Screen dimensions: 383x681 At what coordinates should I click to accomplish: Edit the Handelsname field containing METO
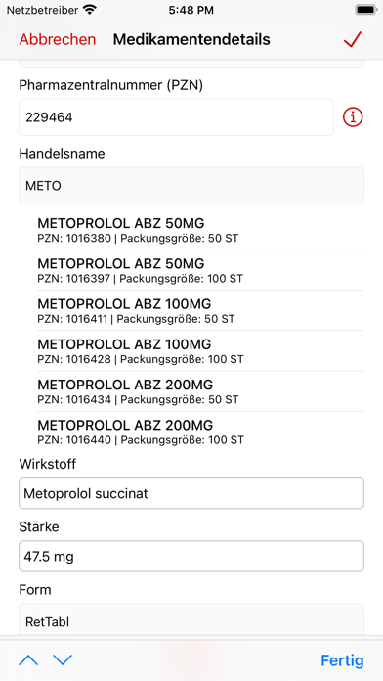coord(191,186)
